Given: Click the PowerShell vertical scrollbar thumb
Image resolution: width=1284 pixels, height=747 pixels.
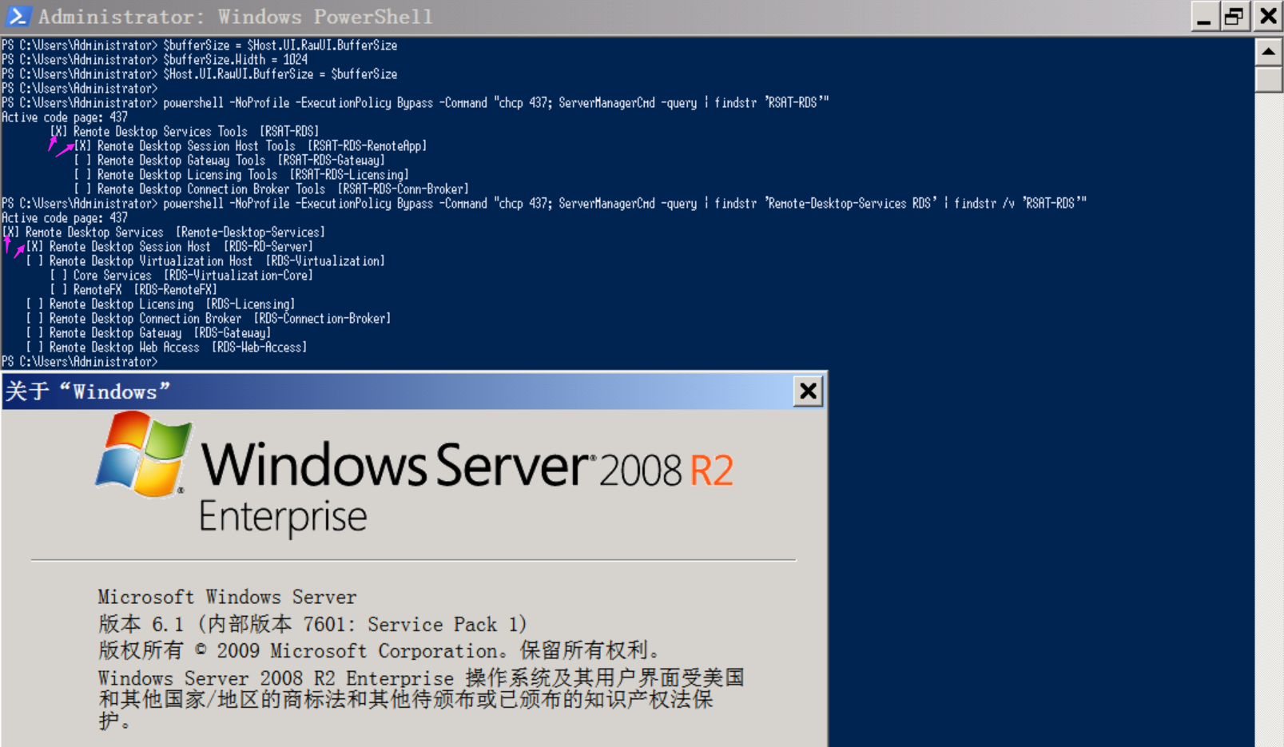Looking at the screenshot, I should 1269,80.
